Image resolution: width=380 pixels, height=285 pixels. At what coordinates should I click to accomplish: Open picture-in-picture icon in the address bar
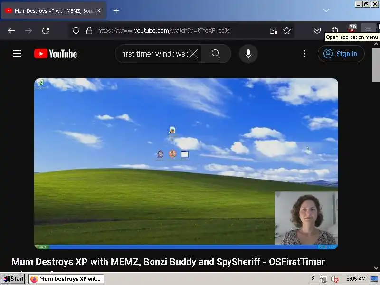(x=274, y=30)
